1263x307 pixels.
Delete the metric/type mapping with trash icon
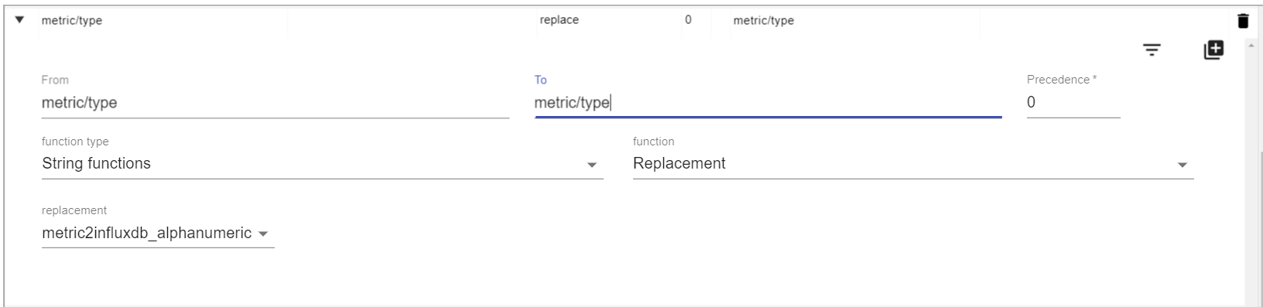tap(1243, 21)
